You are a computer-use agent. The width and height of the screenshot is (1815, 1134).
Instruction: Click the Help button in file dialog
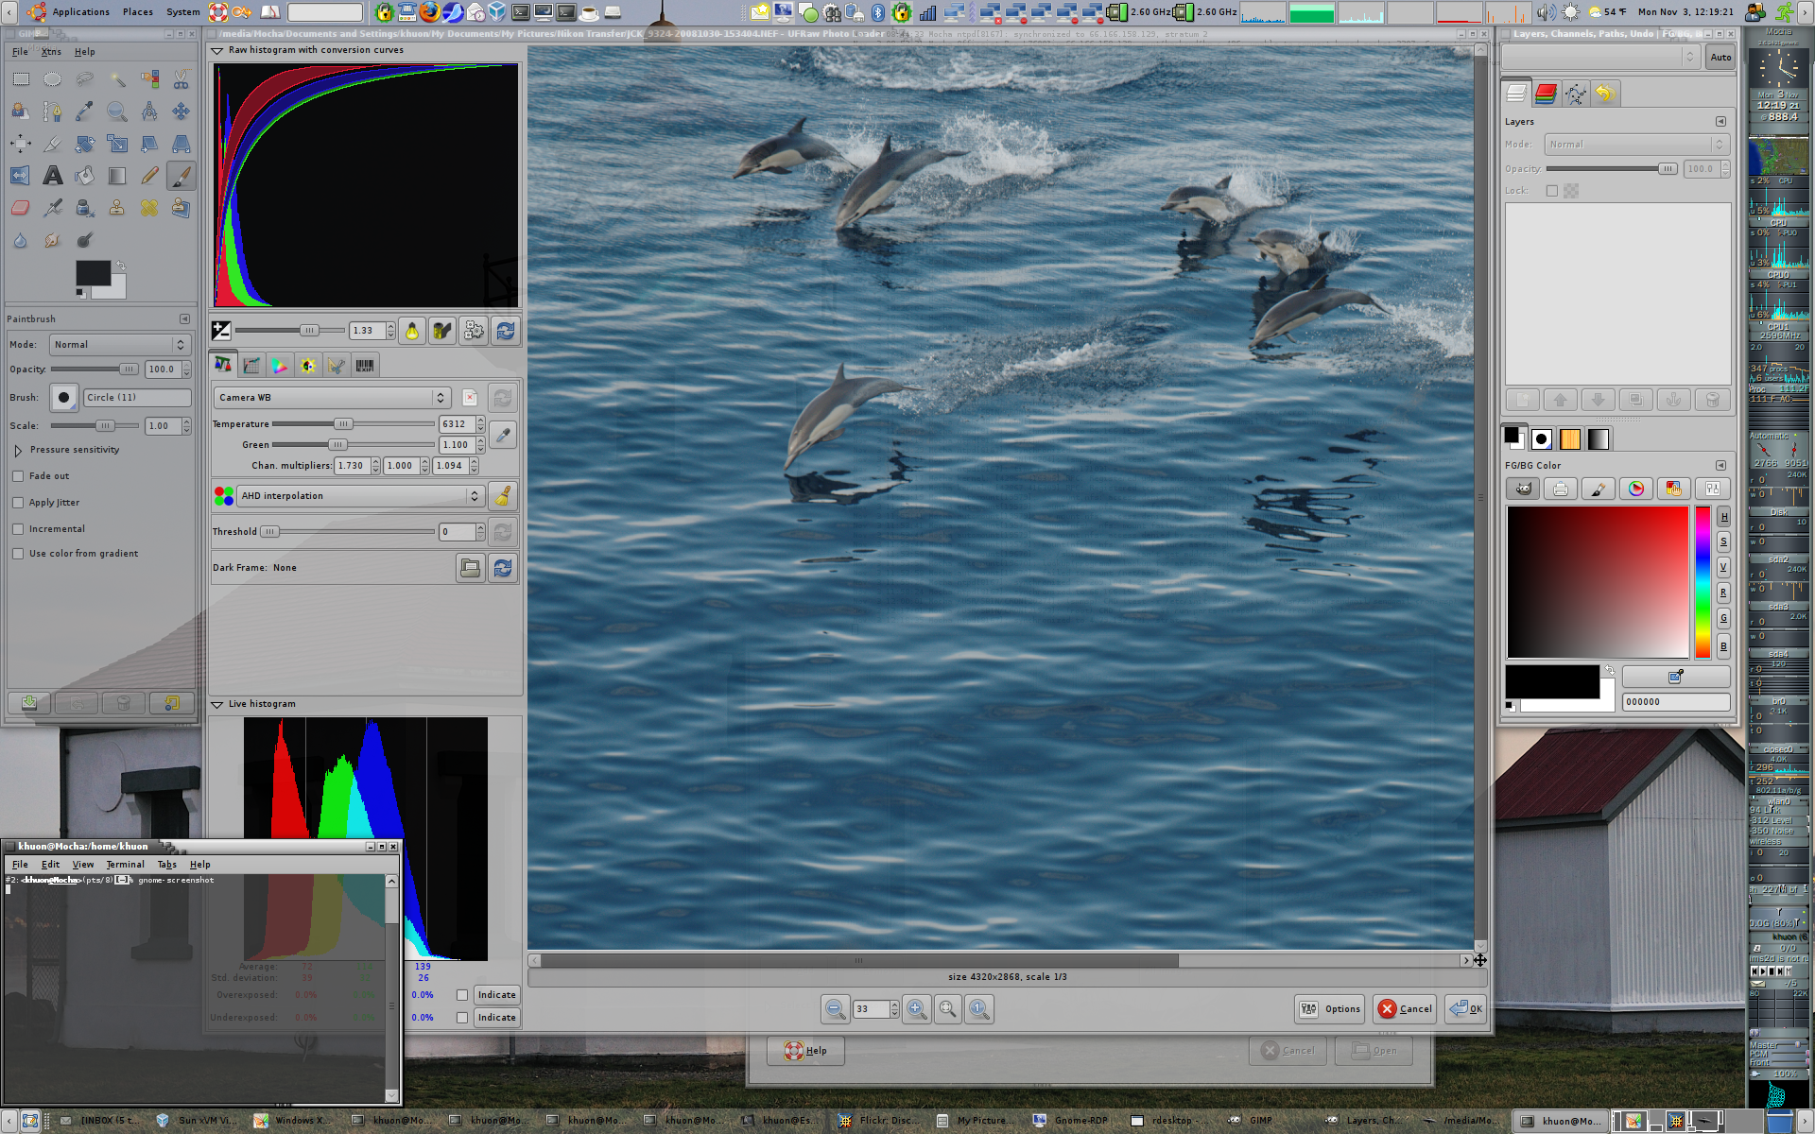(805, 1051)
